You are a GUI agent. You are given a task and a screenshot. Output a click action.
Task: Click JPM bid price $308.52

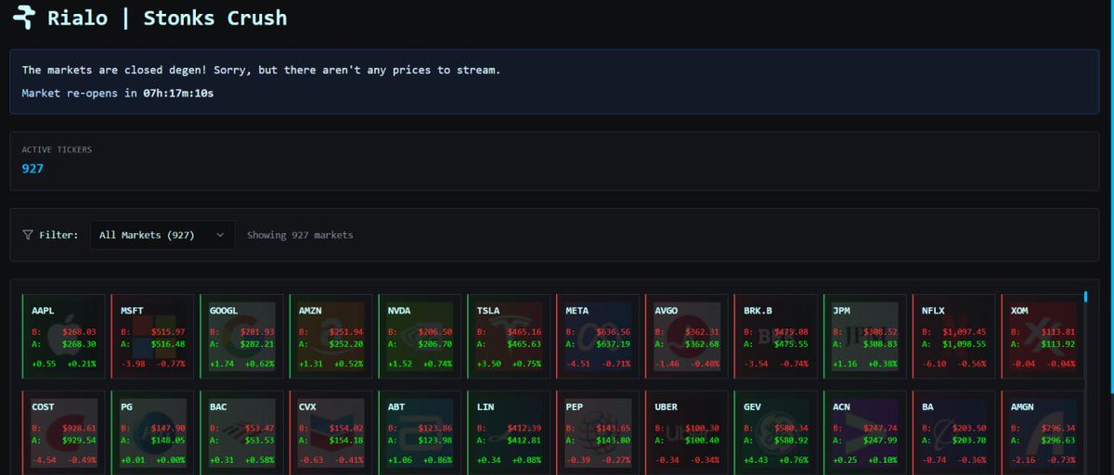click(x=881, y=331)
